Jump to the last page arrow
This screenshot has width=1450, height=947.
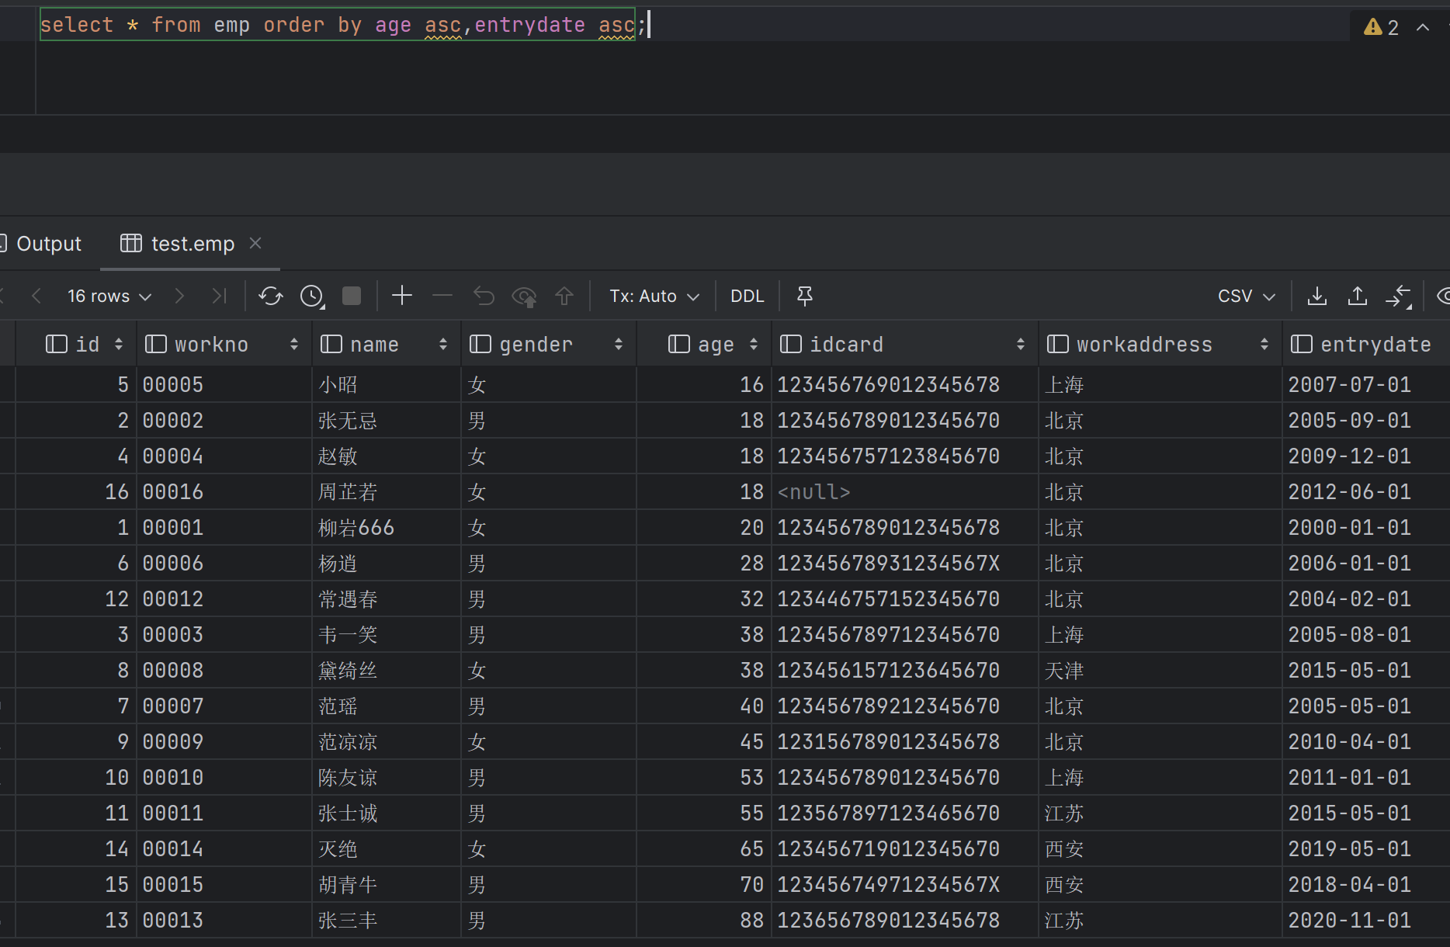click(x=220, y=296)
